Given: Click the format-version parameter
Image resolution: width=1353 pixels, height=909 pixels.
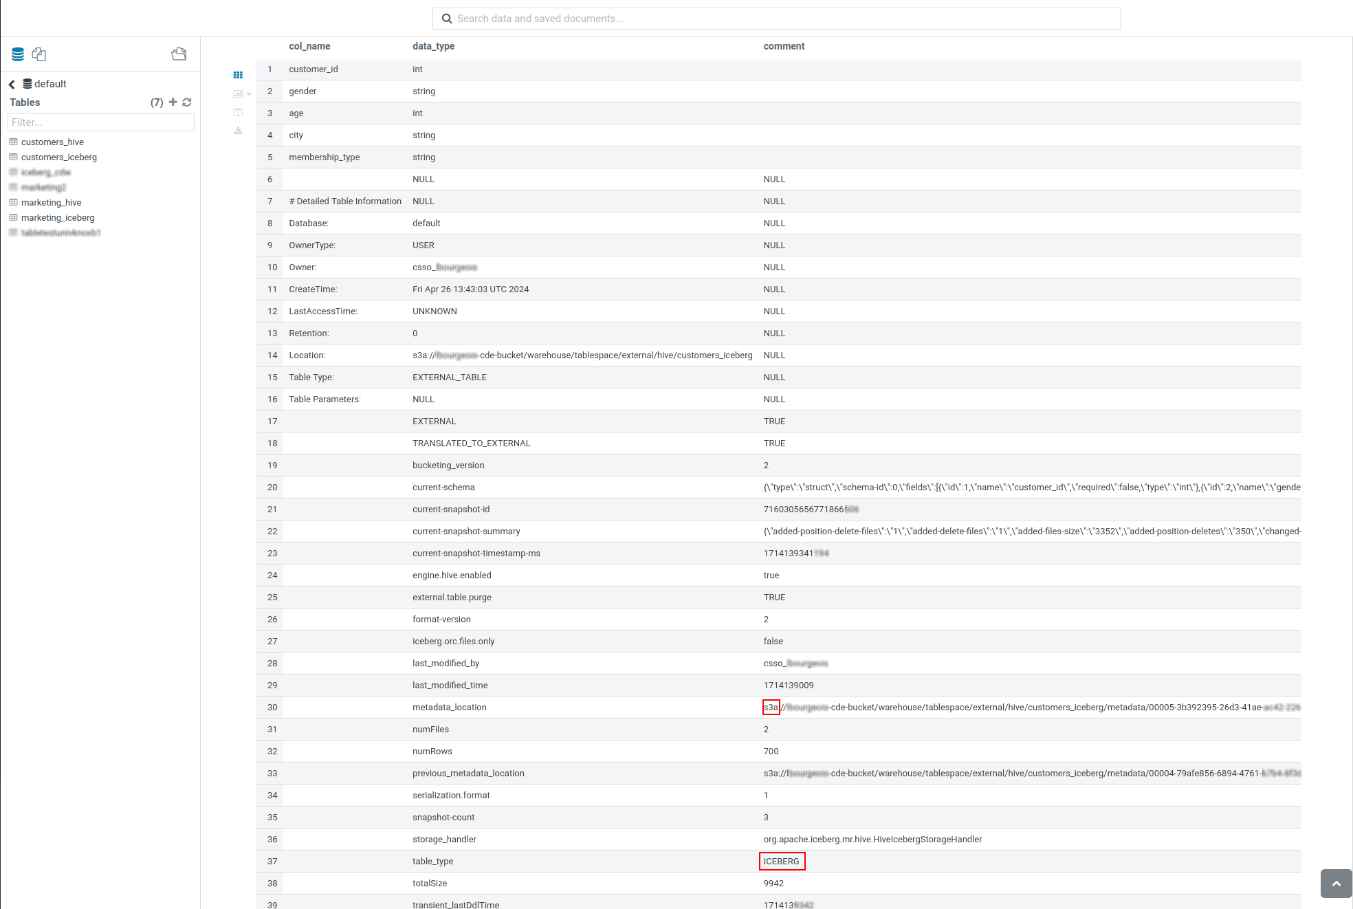Looking at the screenshot, I should point(441,620).
